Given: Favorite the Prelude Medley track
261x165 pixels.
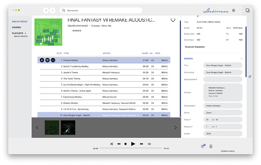Looking at the screenshot, I should click(47, 60).
